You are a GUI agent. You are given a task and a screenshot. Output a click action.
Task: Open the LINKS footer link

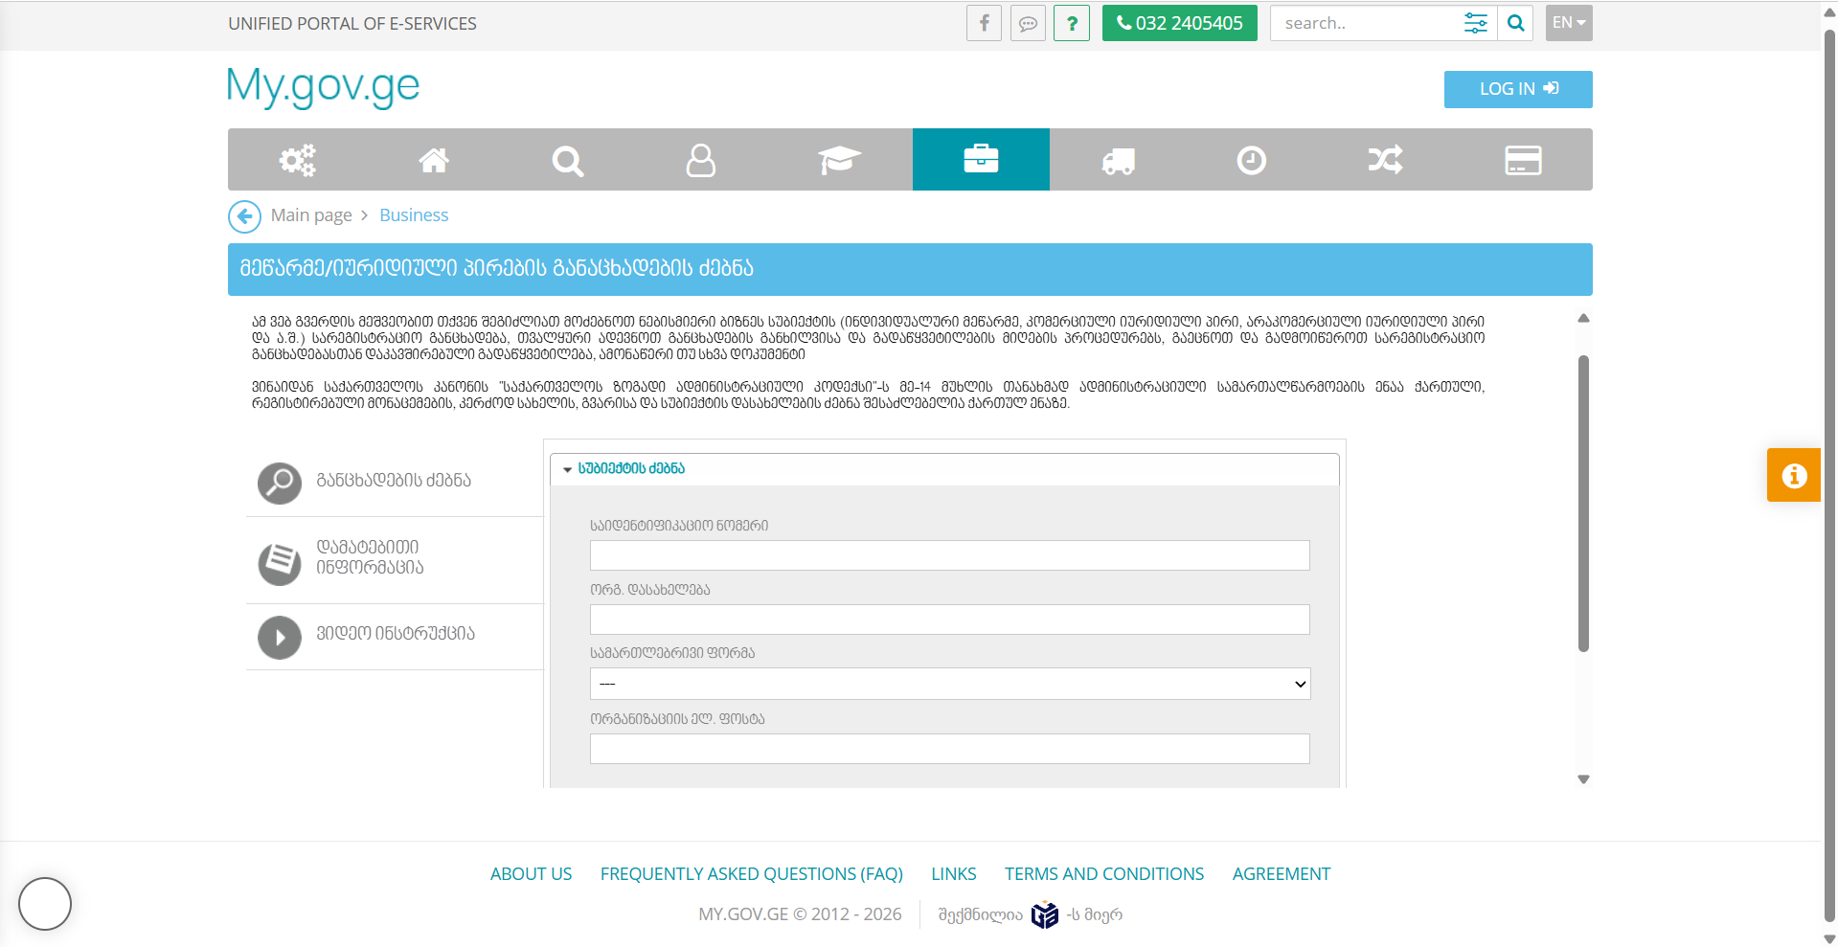click(954, 874)
